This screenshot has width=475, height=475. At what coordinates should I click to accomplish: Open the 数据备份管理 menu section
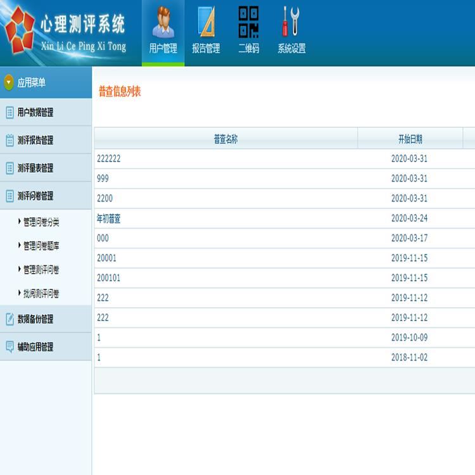point(46,319)
